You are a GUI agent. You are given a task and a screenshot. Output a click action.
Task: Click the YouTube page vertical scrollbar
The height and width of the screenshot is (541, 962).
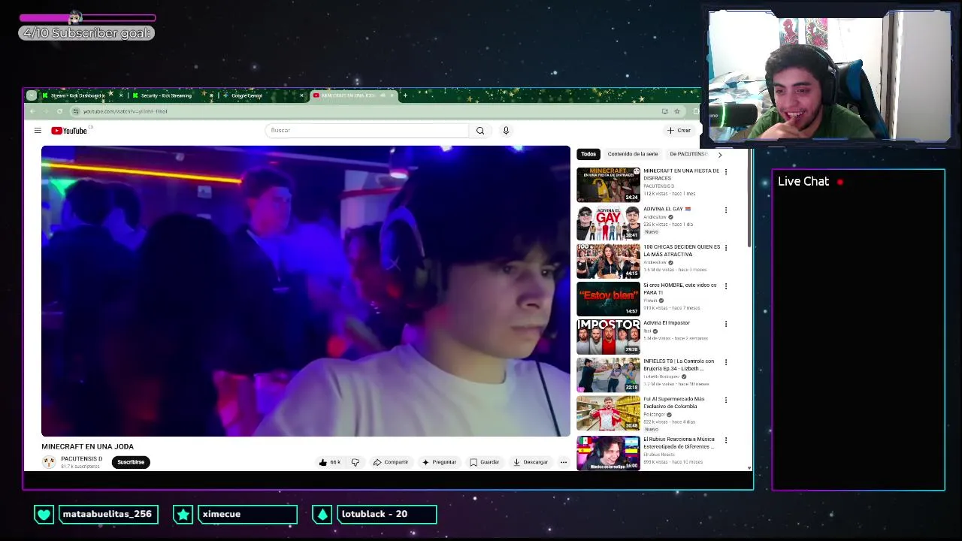click(x=749, y=199)
